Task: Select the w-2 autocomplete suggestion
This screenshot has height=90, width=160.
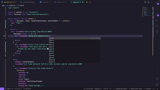Action: [x=74, y=42]
